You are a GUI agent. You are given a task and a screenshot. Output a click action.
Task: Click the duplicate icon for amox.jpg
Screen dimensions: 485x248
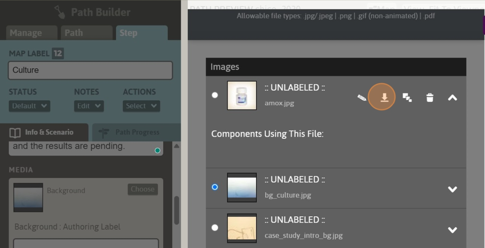pyautogui.click(x=407, y=98)
